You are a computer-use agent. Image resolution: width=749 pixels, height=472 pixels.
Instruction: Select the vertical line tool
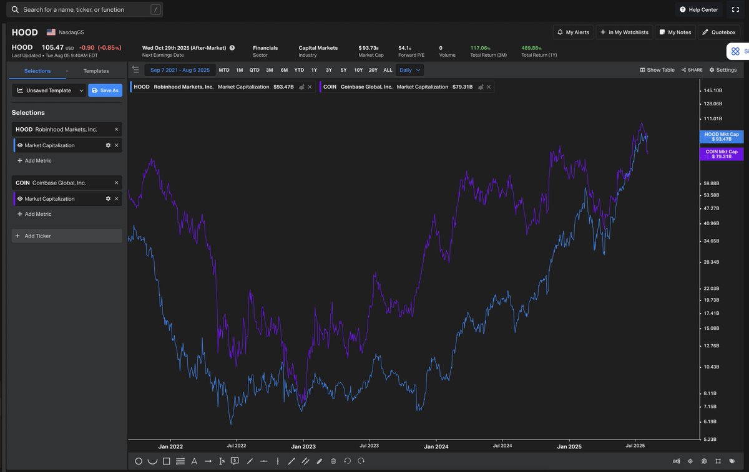pyautogui.click(x=277, y=461)
